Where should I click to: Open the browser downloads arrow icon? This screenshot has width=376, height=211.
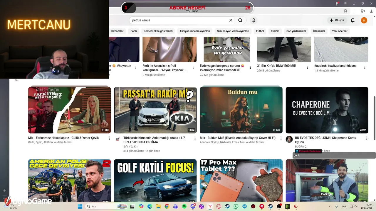click(371, 11)
